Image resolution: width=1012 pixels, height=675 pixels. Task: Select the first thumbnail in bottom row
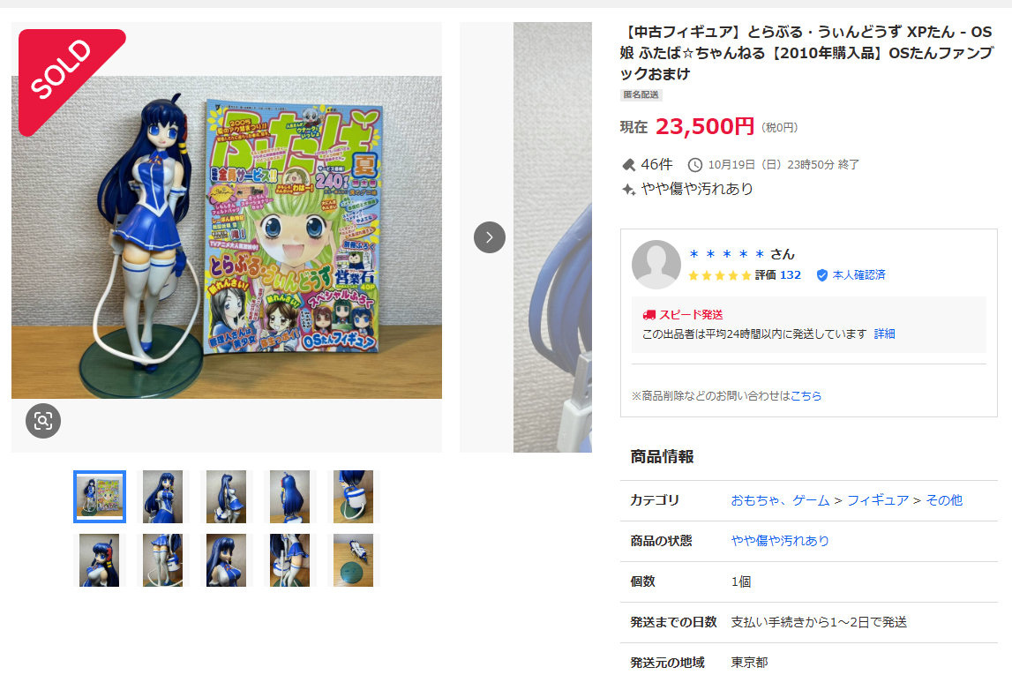point(100,560)
